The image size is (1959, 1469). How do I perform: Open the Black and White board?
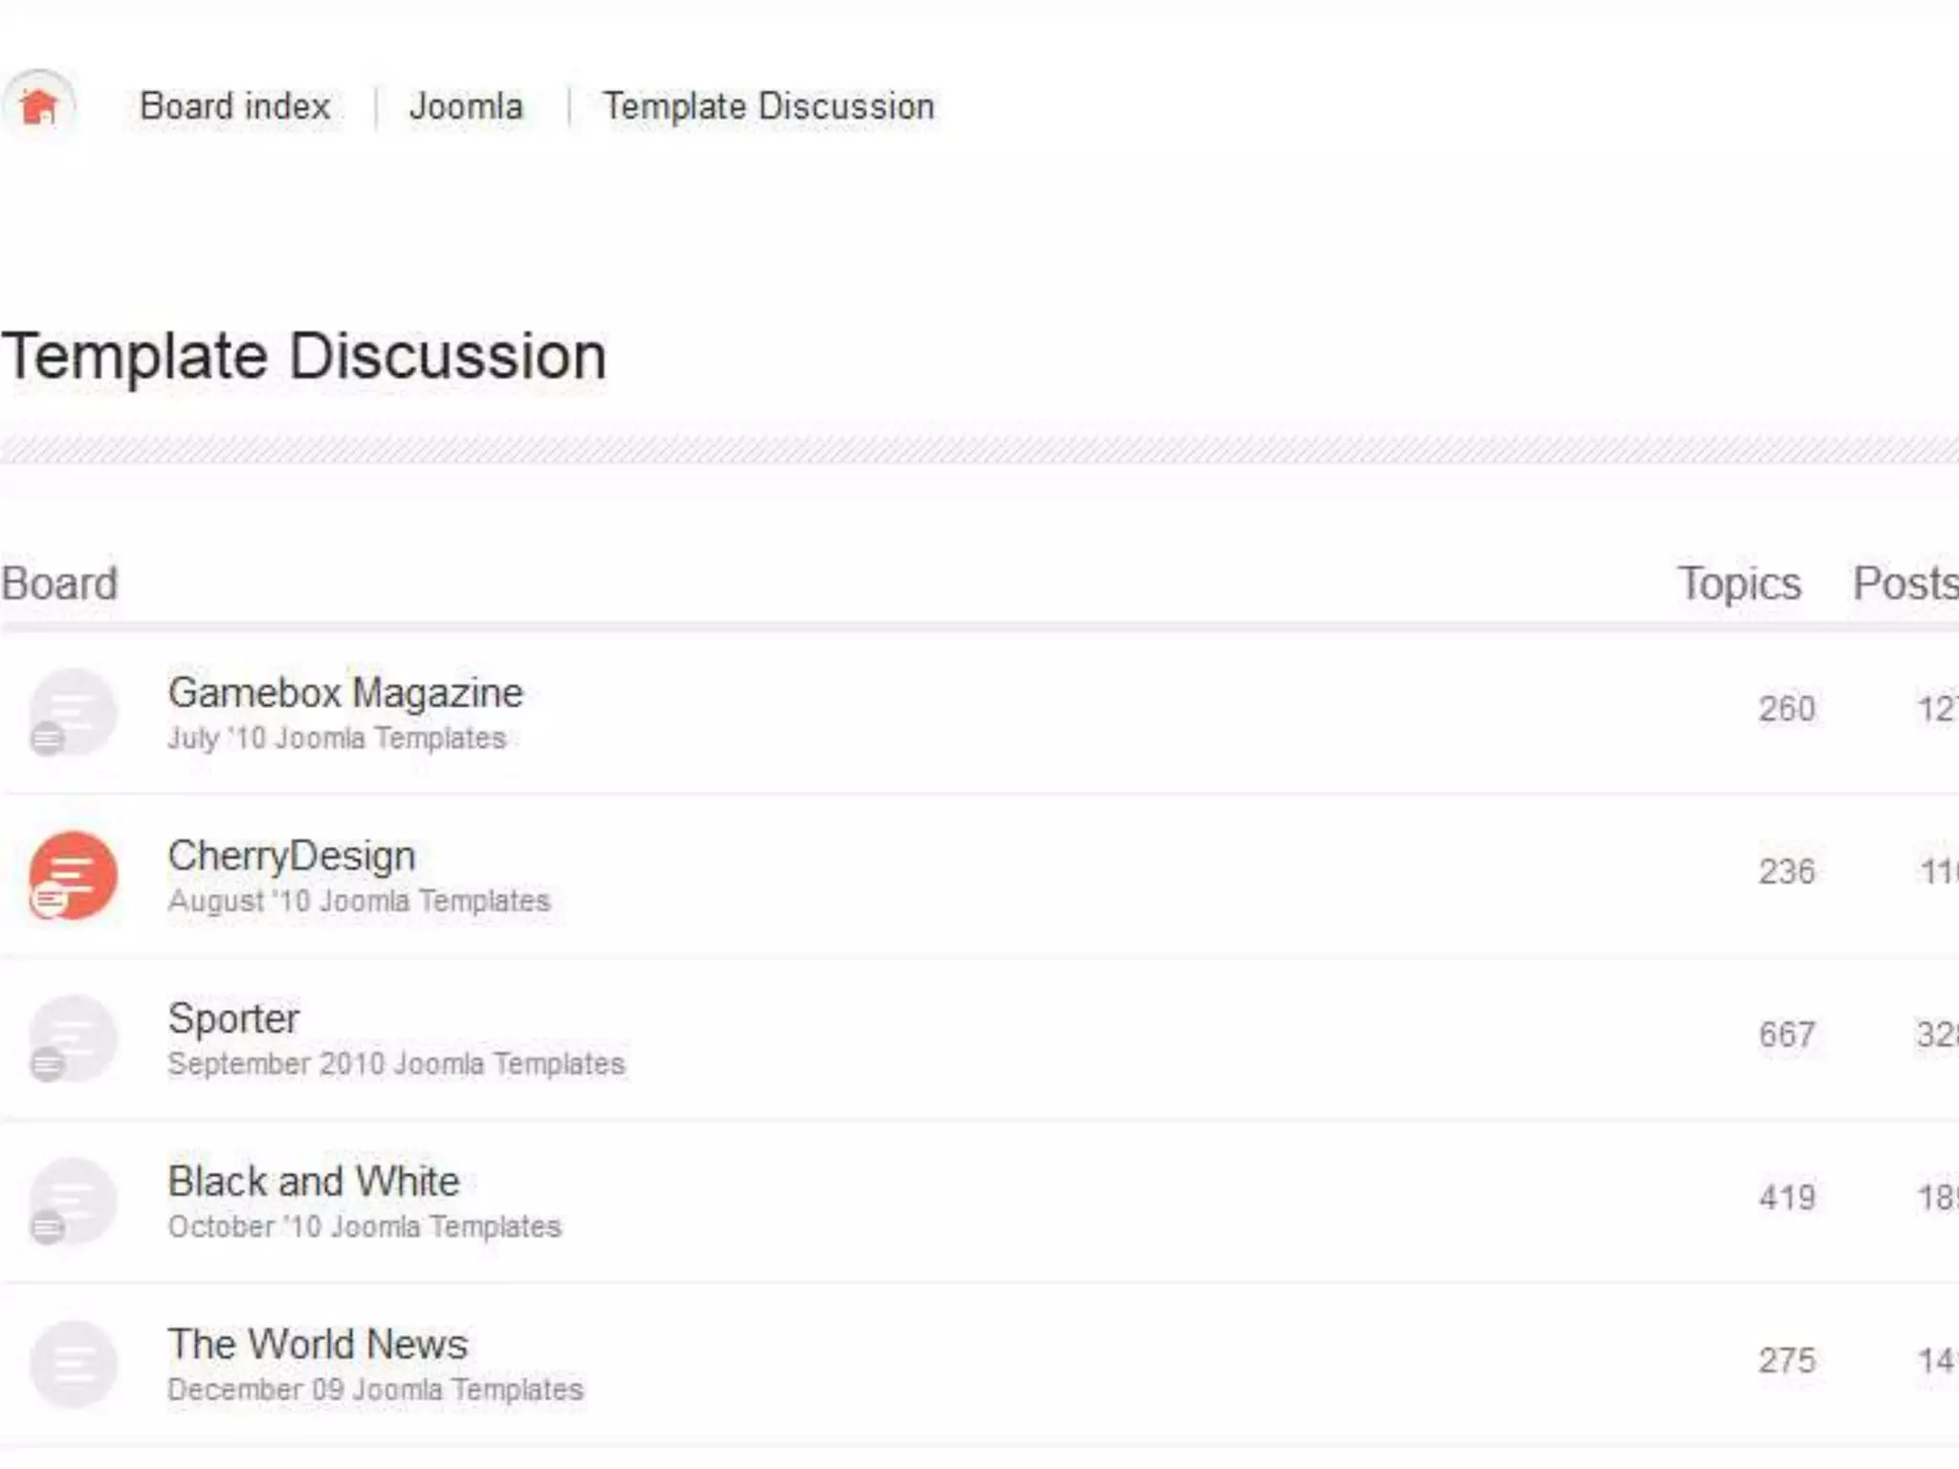tap(314, 1181)
